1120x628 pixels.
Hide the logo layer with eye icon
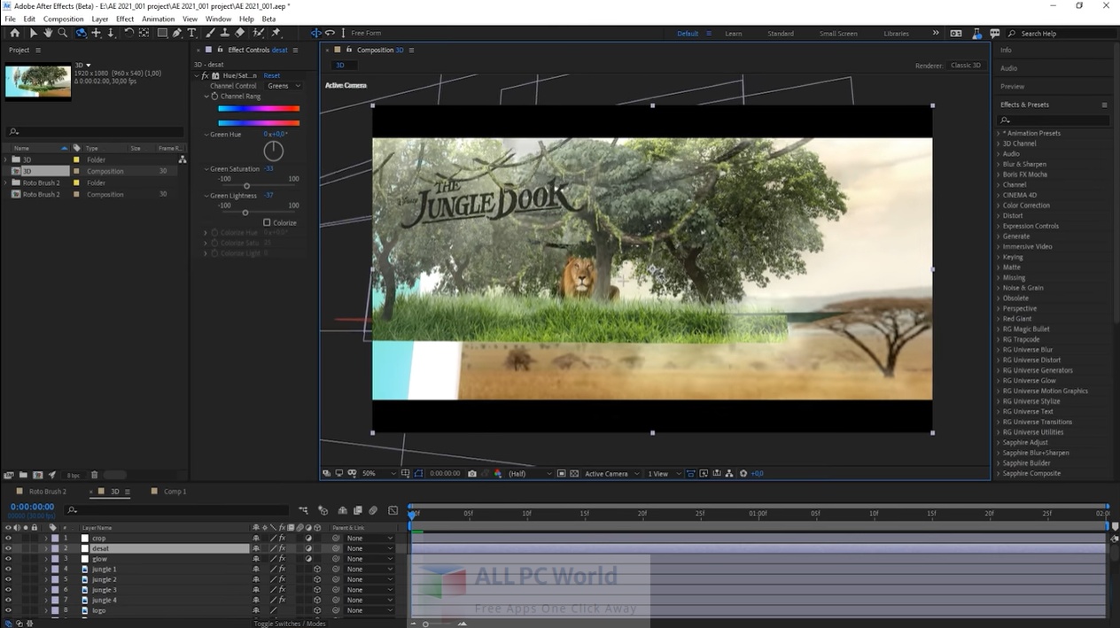point(8,610)
